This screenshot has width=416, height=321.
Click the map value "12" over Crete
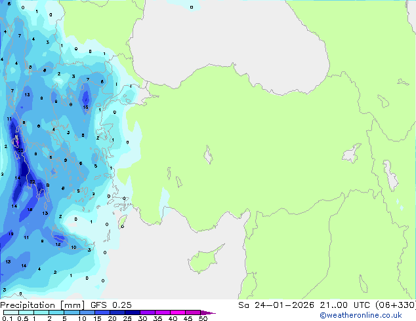click(58, 244)
